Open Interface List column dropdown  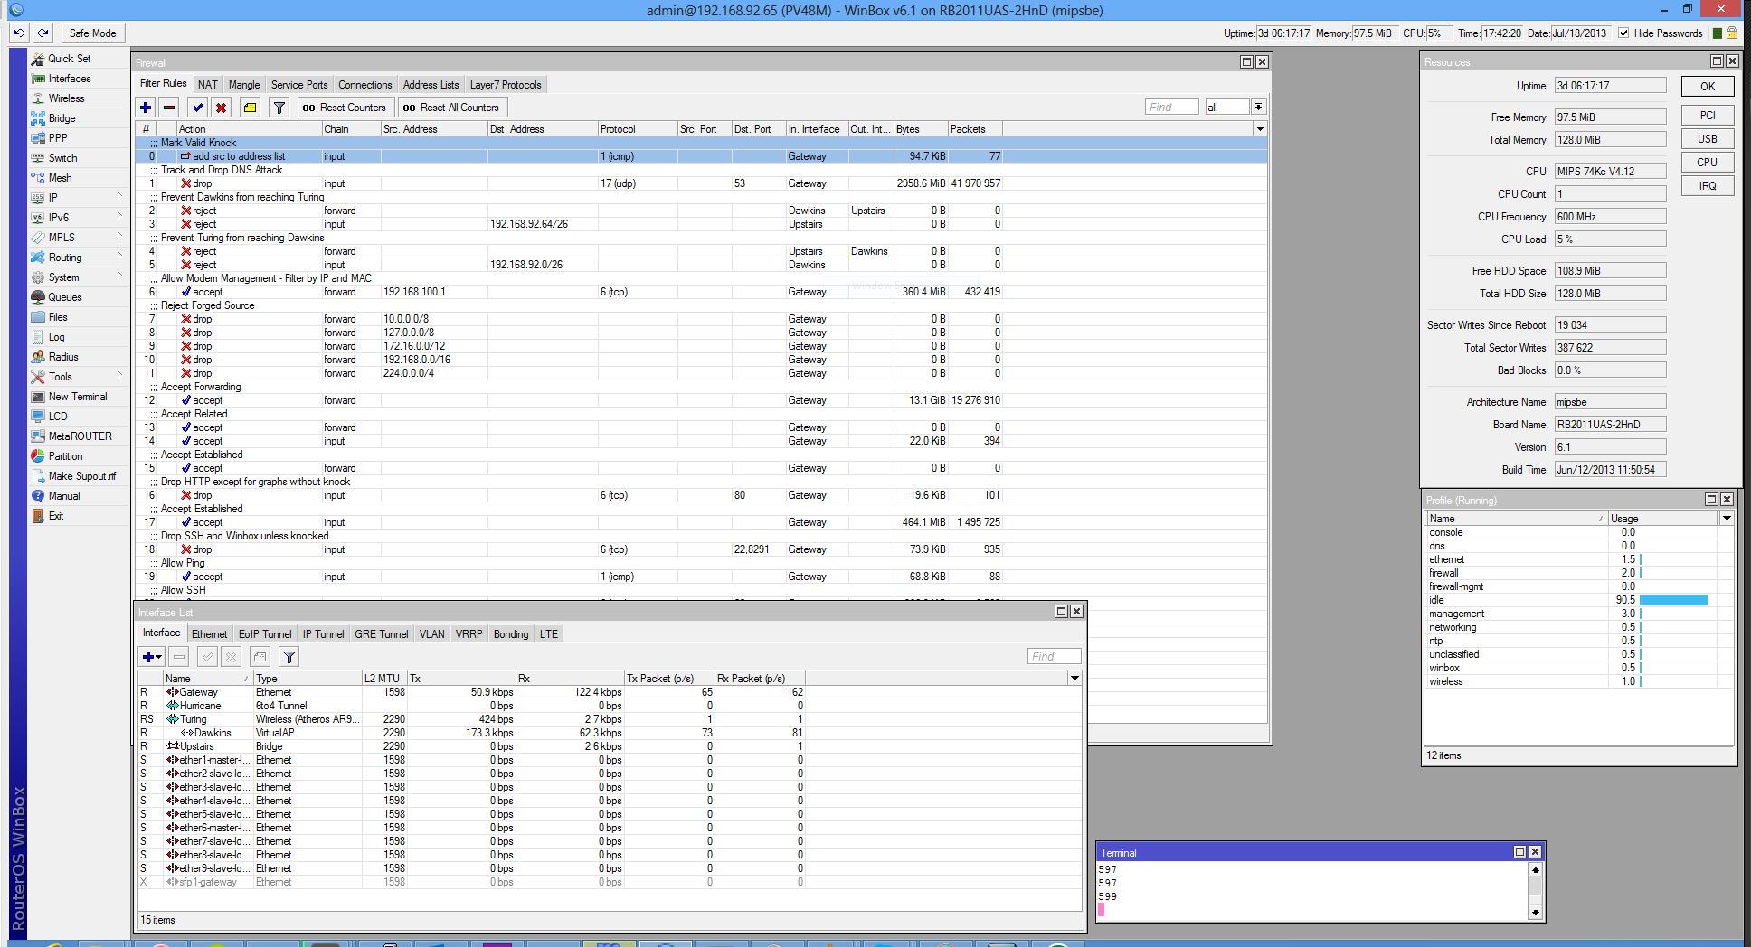tap(1074, 679)
